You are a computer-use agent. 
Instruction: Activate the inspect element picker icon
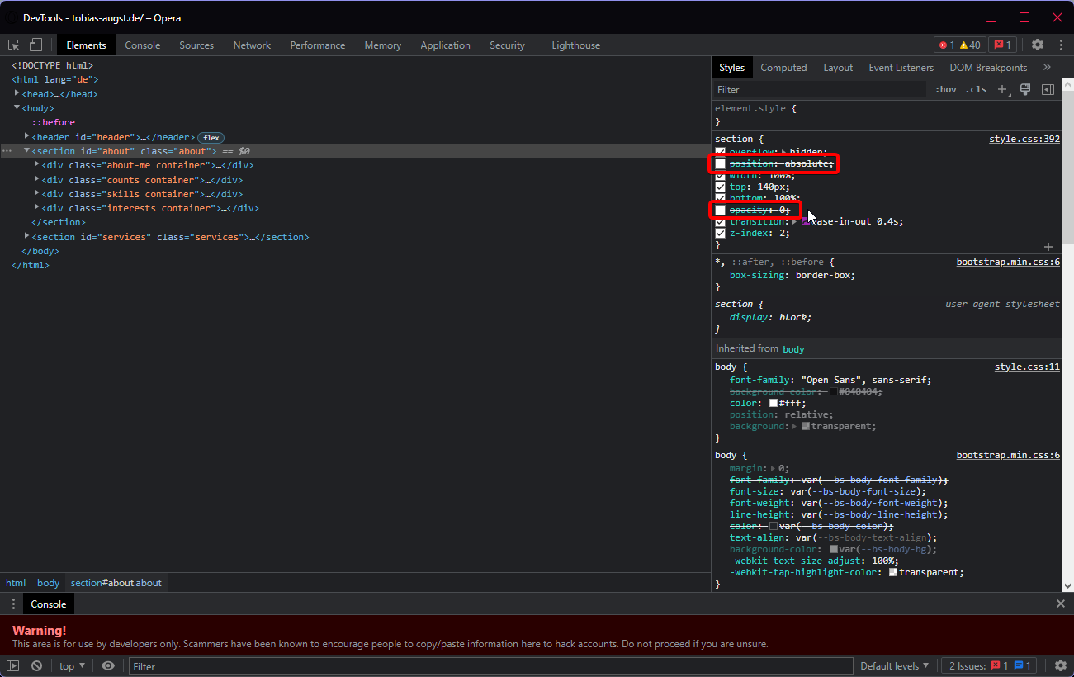point(14,45)
